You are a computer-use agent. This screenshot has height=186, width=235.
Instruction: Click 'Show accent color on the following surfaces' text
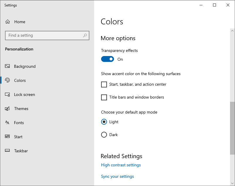tap(141, 74)
